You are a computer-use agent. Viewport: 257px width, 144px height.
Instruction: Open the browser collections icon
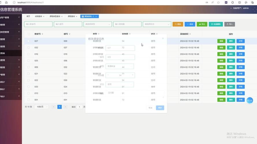click(252, 3)
